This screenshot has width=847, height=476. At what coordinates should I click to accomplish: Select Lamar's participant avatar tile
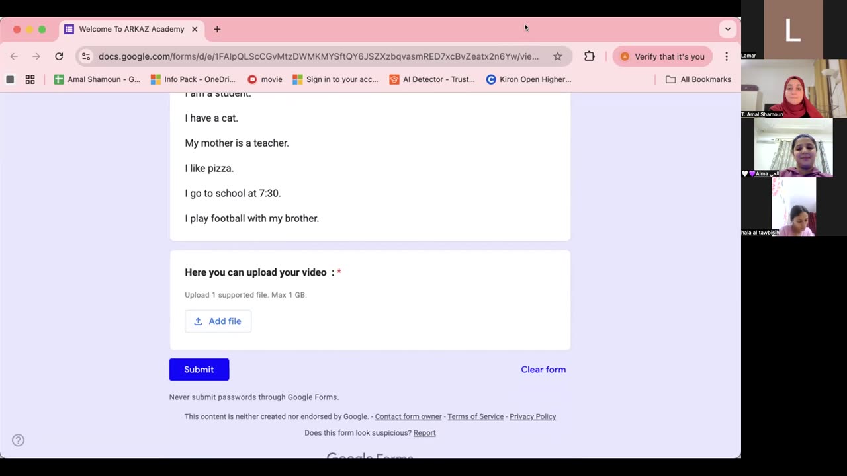pyautogui.click(x=793, y=30)
